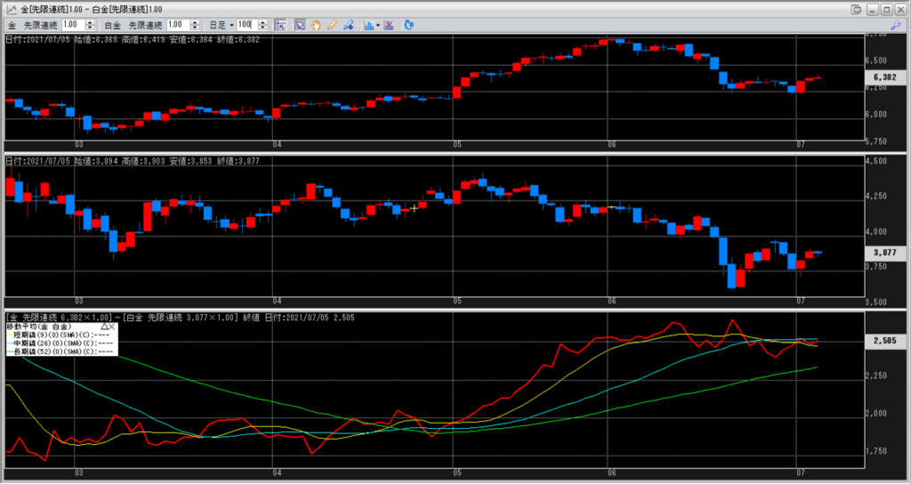
Task: Select the arrow pointer cursor tool
Action: [300, 24]
